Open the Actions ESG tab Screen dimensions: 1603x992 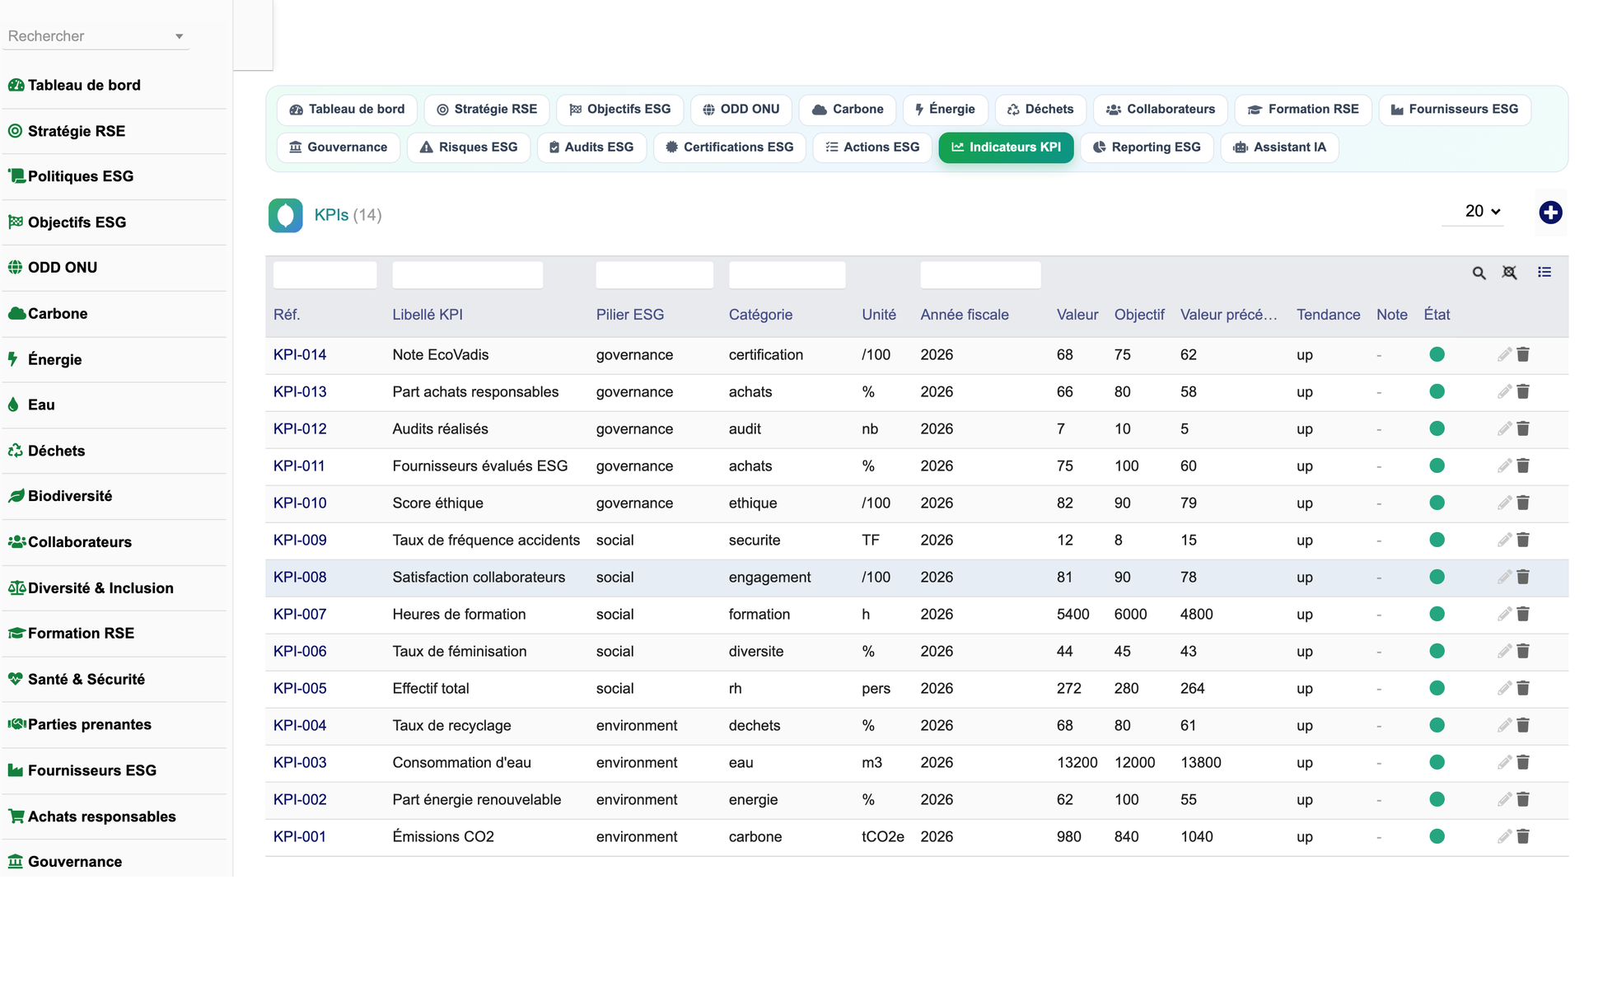(872, 147)
